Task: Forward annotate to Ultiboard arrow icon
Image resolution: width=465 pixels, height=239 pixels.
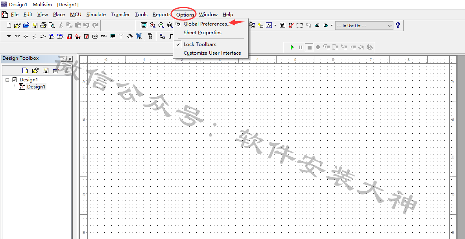Action: point(326,26)
